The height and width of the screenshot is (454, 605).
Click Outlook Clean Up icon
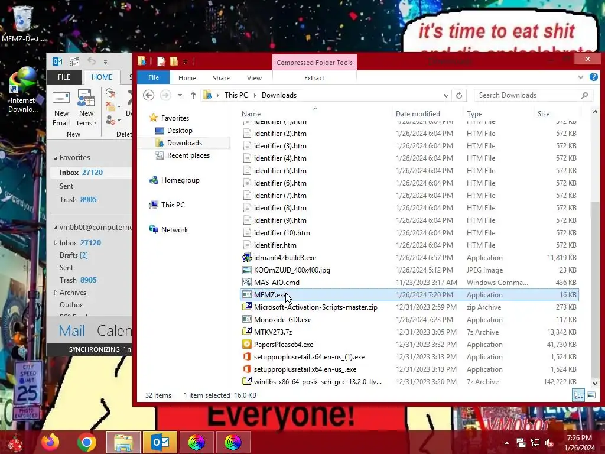click(x=112, y=106)
